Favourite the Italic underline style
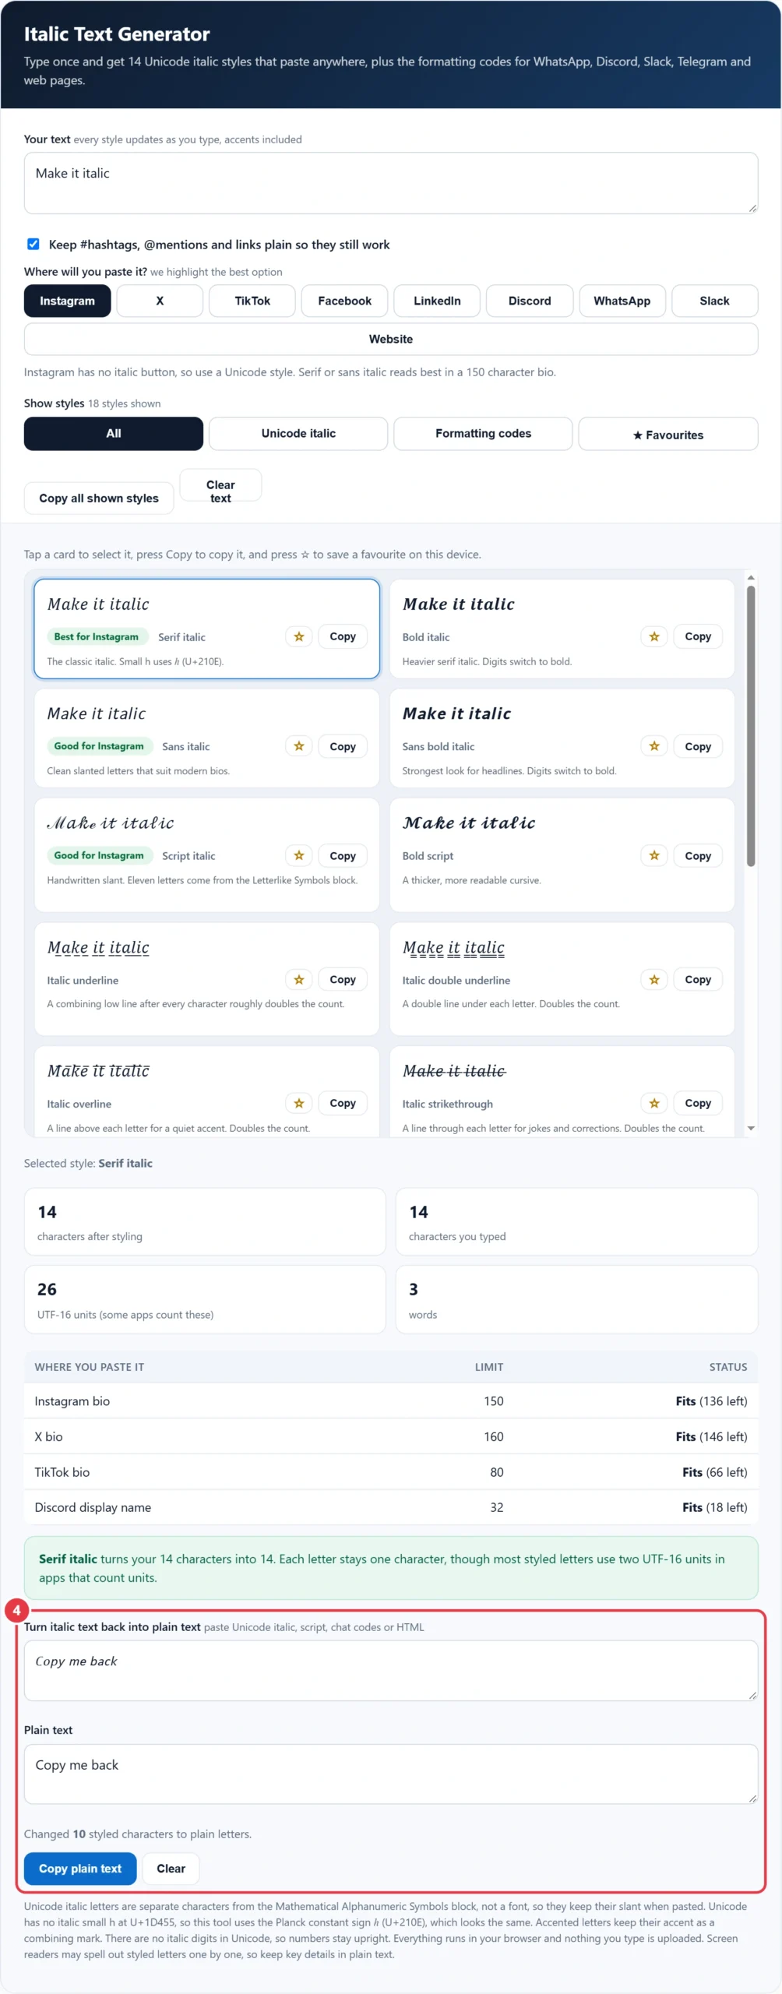The image size is (782, 1994). pyautogui.click(x=299, y=979)
